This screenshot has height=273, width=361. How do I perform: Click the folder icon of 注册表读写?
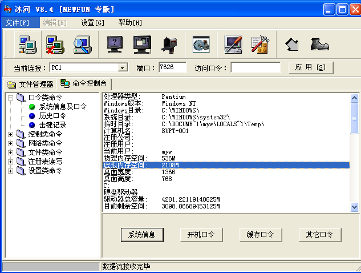(21, 162)
